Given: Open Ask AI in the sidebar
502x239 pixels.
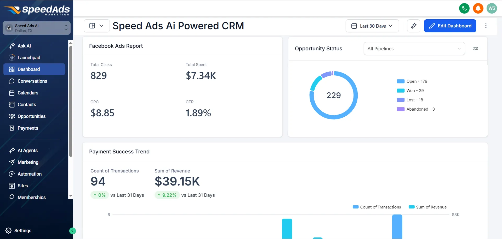Looking at the screenshot, I should pyautogui.click(x=34, y=46).
